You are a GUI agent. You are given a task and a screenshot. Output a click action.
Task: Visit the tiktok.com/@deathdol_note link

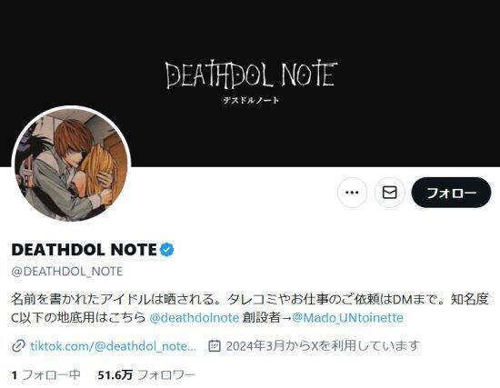coord(114,346)
